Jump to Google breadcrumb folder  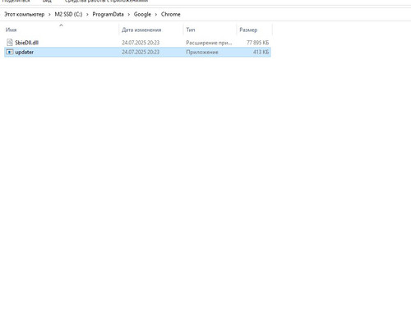(142, 14)
